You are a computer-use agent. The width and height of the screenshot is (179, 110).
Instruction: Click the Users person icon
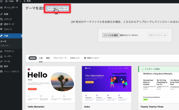tap(2, 56)
